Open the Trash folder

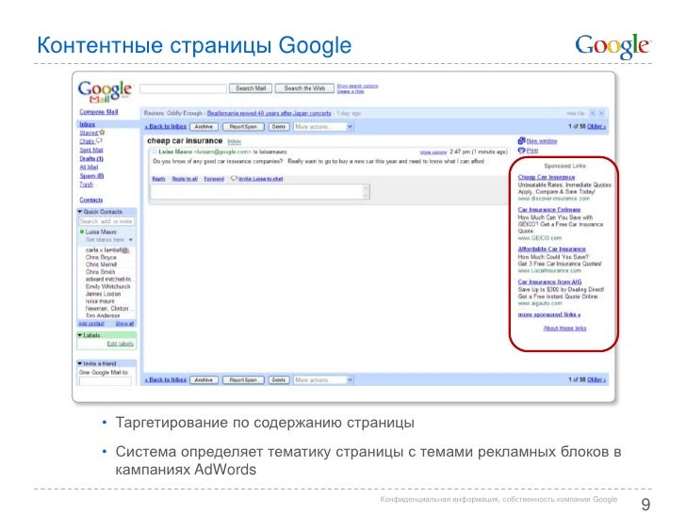click(86, 185)
